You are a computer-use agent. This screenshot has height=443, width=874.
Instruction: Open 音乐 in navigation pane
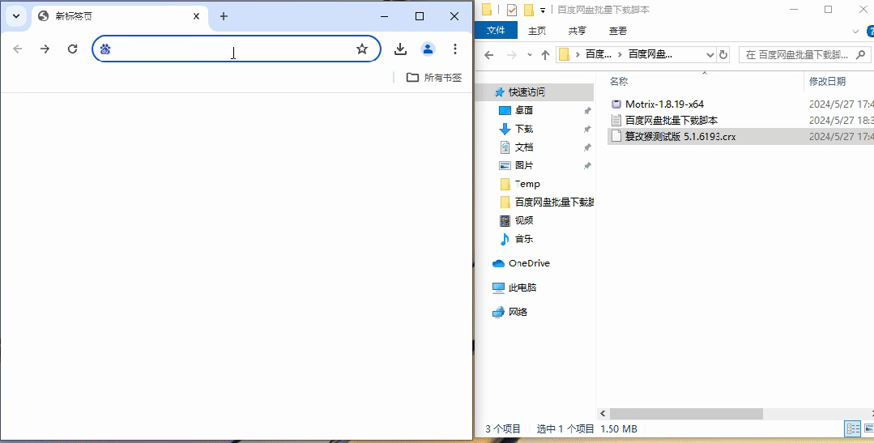coord(524,238)
